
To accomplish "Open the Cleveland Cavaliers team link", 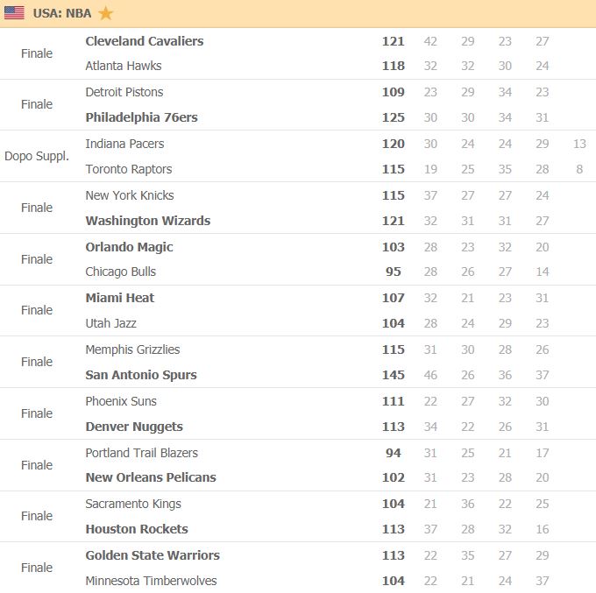I will (145, 41).
